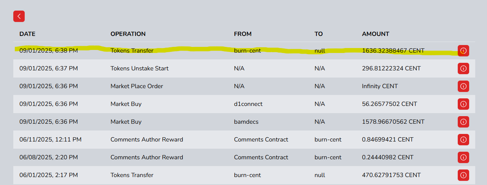487x185 pixels.
Task: Show info for bamdecs Market Buy
Action: coord(463,122)
